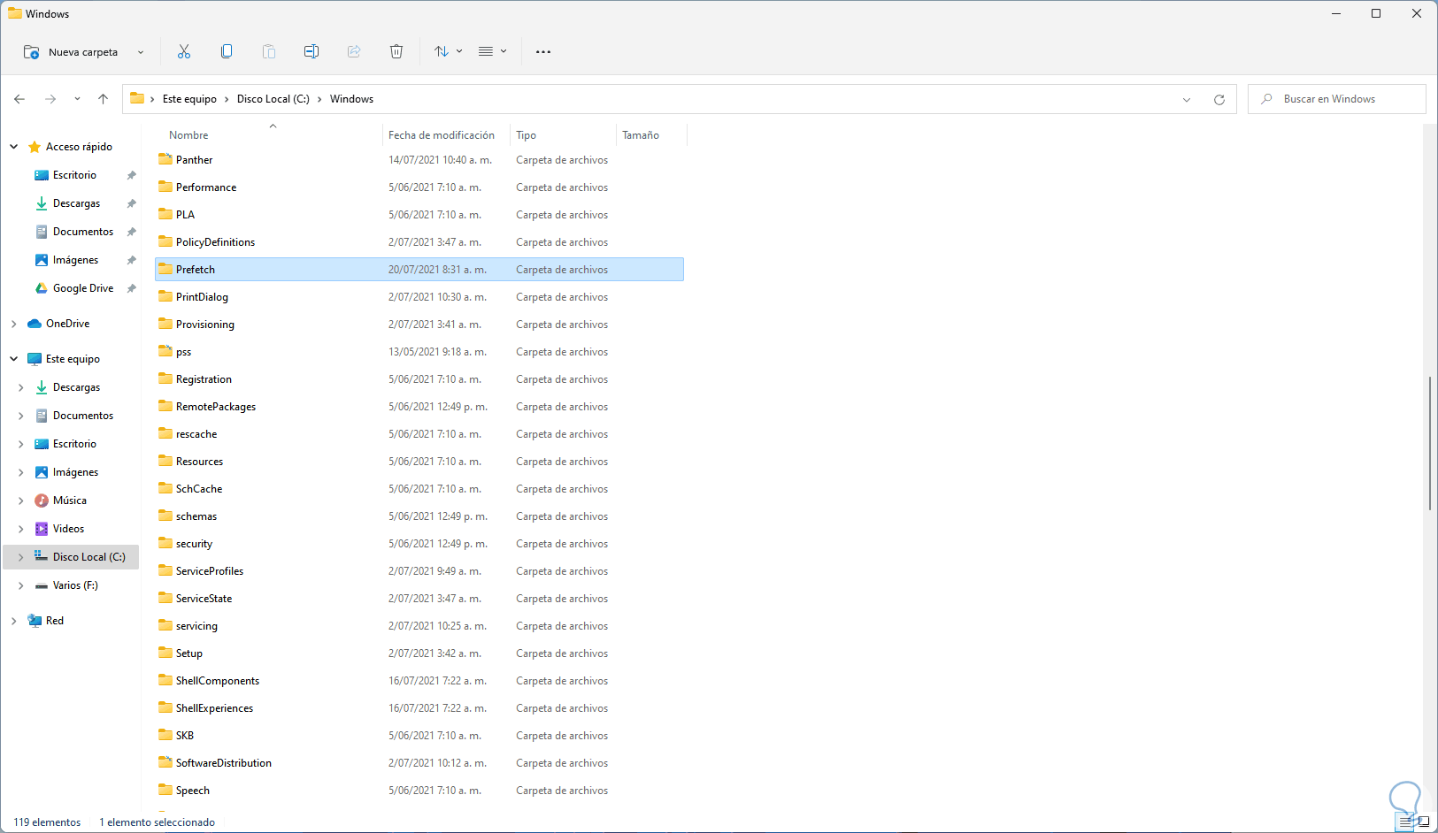Switch to details view icon in status bar
The height and width of the screenshot is (833, 1438).
click(1405, 822)
